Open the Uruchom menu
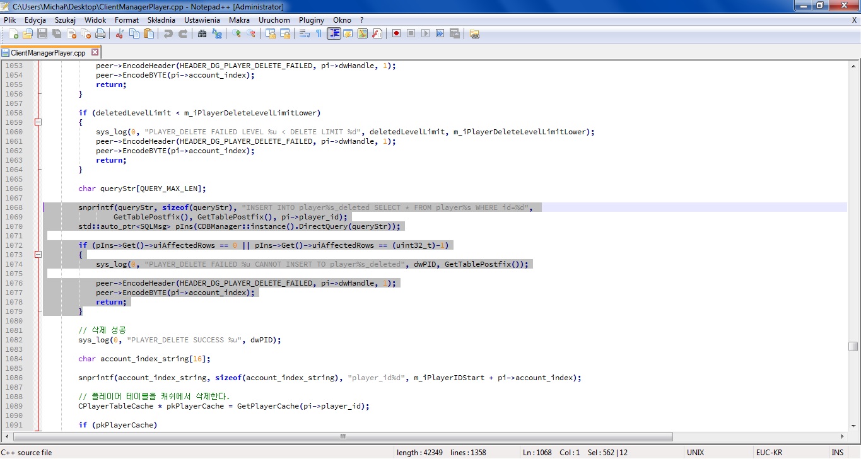Viewport: 861px width, 459px height. pos(274,20)
